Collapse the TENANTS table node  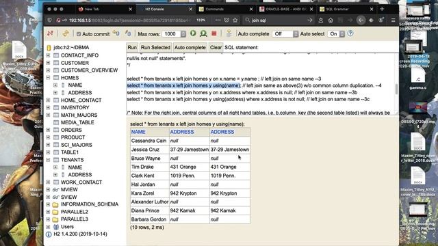(48, 160)
